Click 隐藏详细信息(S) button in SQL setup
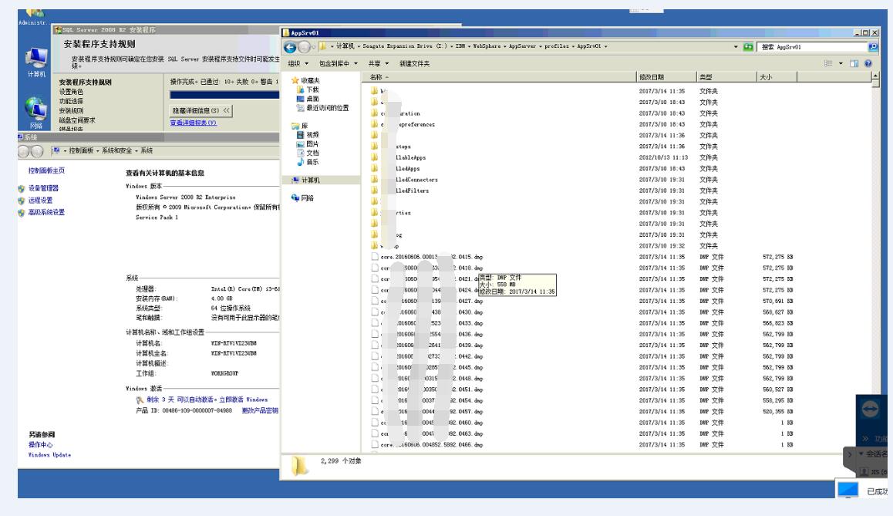The width and height of the screenshot is (893, 516). [201, 110]
